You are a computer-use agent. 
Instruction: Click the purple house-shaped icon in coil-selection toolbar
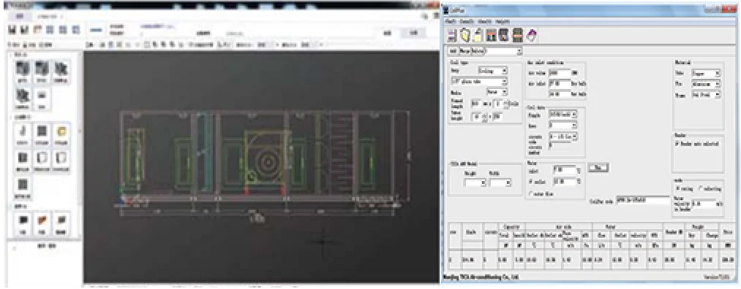pos(532,35)
